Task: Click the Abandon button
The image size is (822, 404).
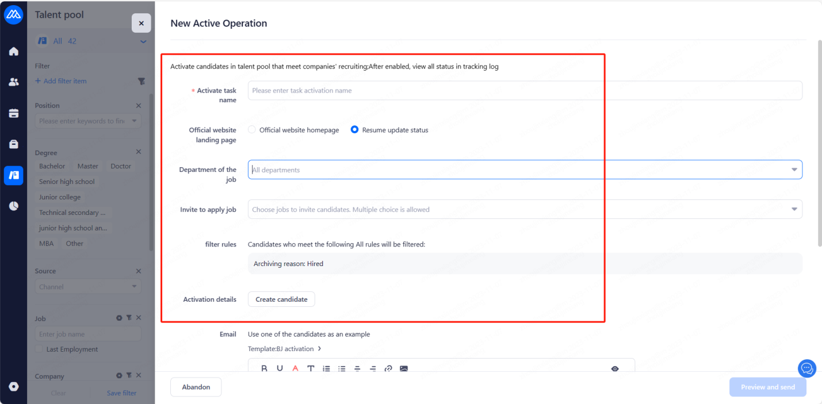Action: coord(196,387)
